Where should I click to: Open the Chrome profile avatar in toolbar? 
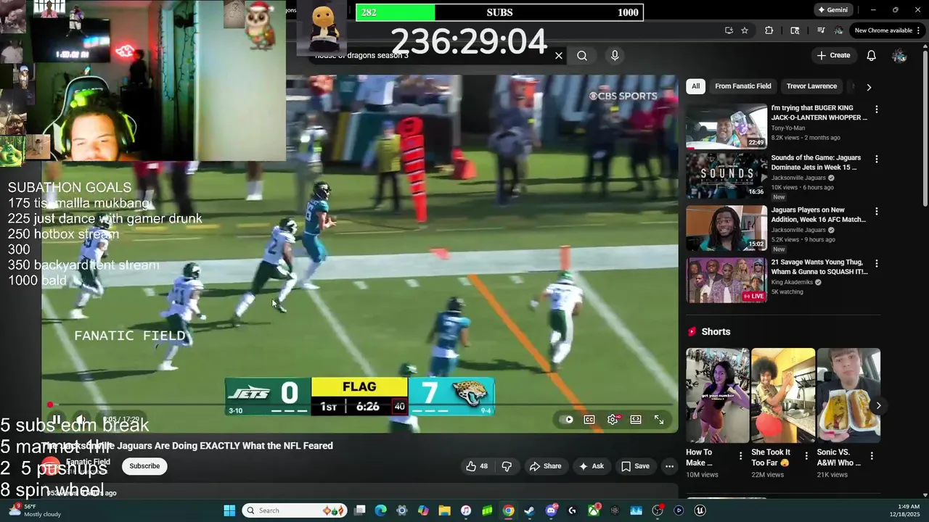pyautogui.click(x=838, y=30)
